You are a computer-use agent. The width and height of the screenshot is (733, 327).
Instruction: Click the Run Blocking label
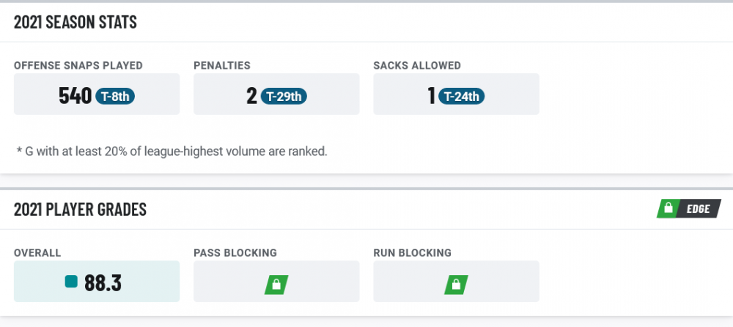click(x=412, y=253)
